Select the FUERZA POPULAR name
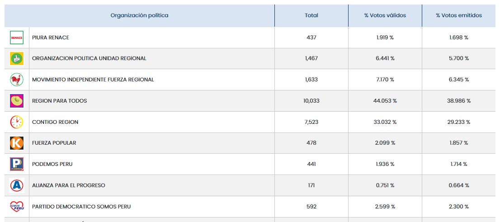Image resolution: width=500 pixels, height=222 pixels. point(54,143)
